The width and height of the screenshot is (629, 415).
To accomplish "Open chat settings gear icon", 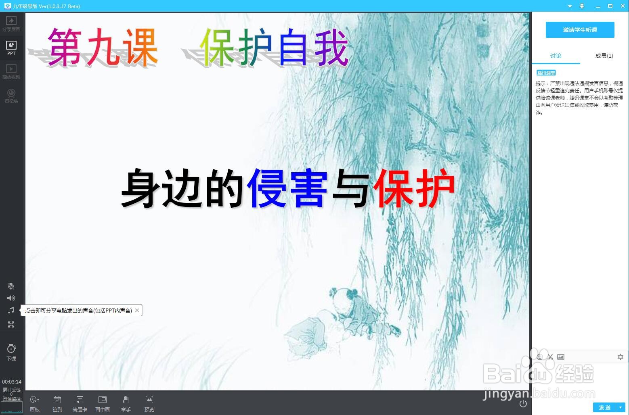I will (x=621, y=357).
